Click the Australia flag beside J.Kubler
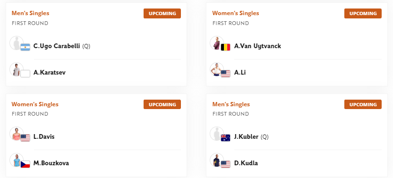 (x=226, y=138)
